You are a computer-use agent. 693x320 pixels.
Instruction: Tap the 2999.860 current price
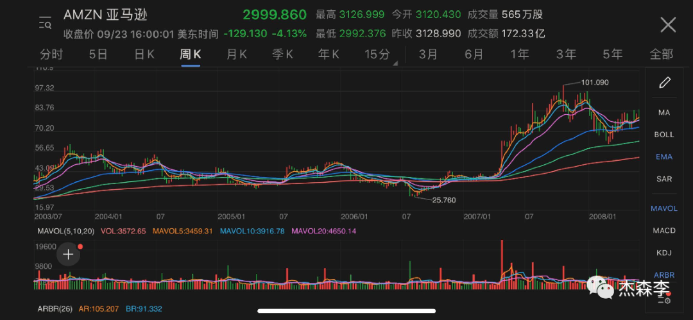275,15
